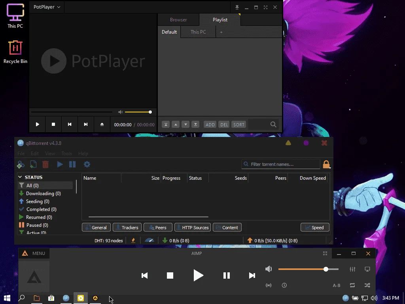
Task: Open qBittorrent options gear icon
Action: 87,164
